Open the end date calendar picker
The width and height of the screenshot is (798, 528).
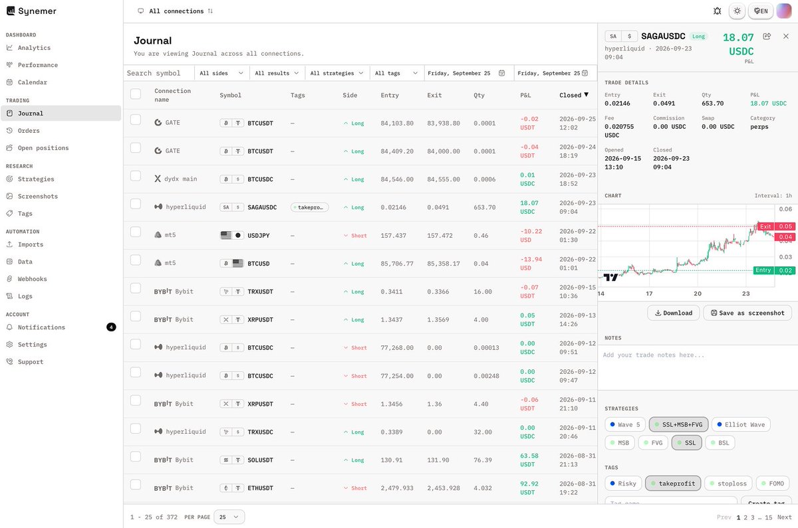click(x=586, y=73)
